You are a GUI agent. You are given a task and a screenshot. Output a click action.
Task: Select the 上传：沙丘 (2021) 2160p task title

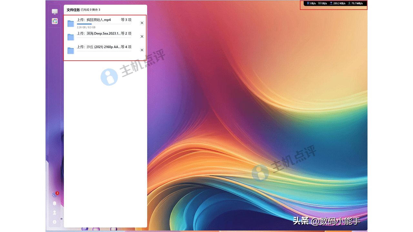98,47
